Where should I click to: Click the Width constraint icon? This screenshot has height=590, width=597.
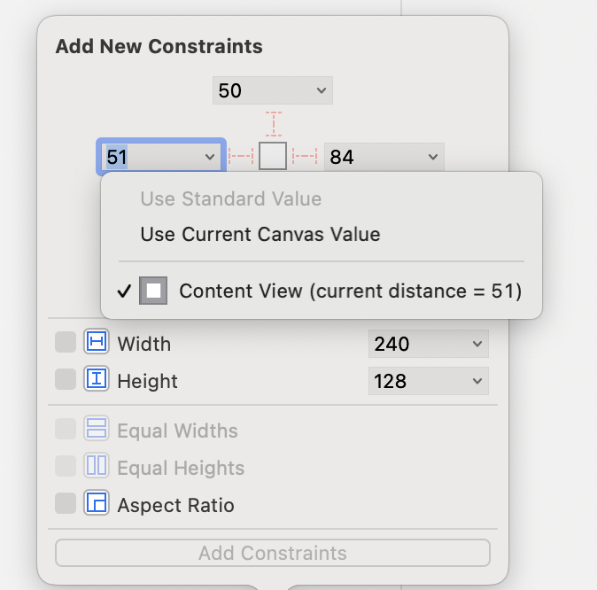(96, 343)
